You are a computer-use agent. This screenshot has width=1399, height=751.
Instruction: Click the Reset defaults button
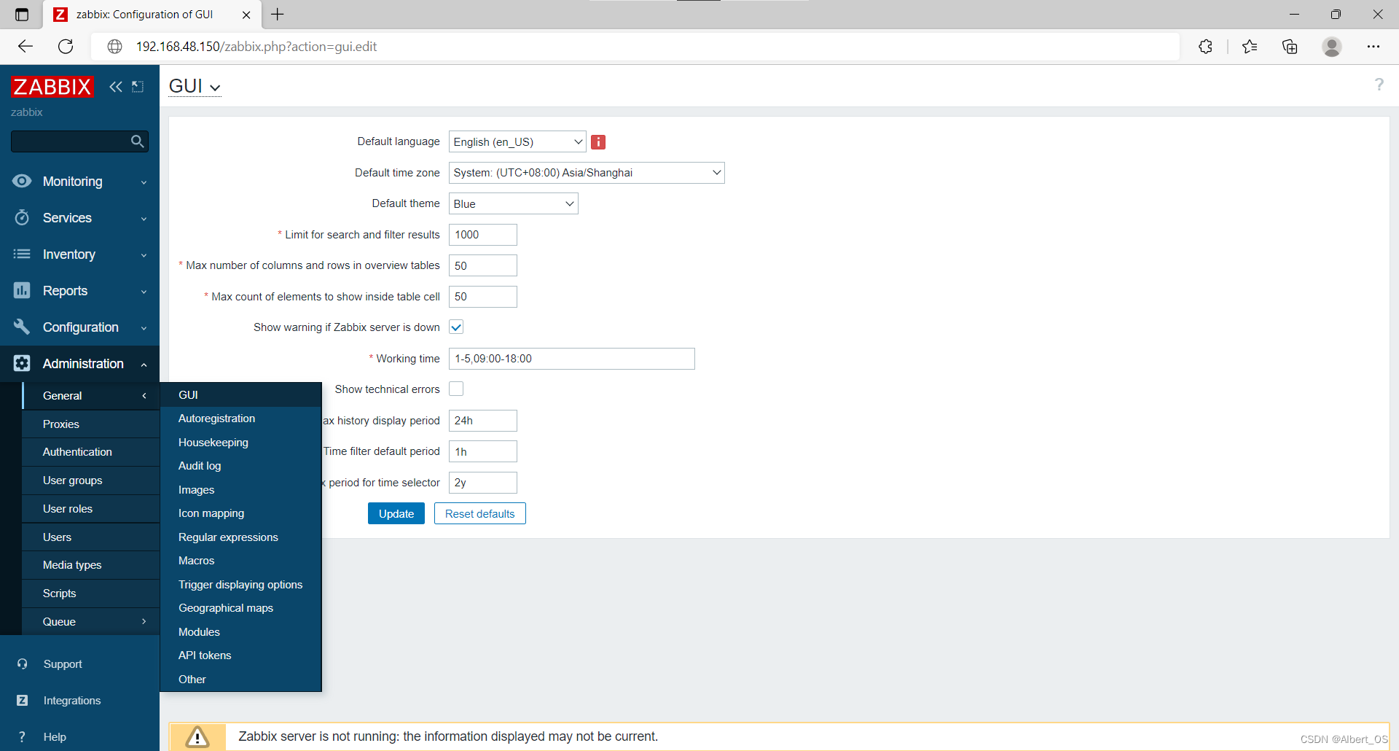(480, 513)
